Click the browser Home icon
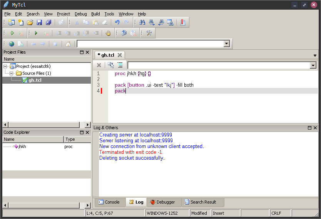 [68, 44]
